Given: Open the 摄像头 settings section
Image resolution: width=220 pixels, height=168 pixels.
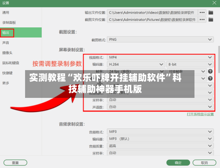Looking at the screenshot, I should 7,53.
